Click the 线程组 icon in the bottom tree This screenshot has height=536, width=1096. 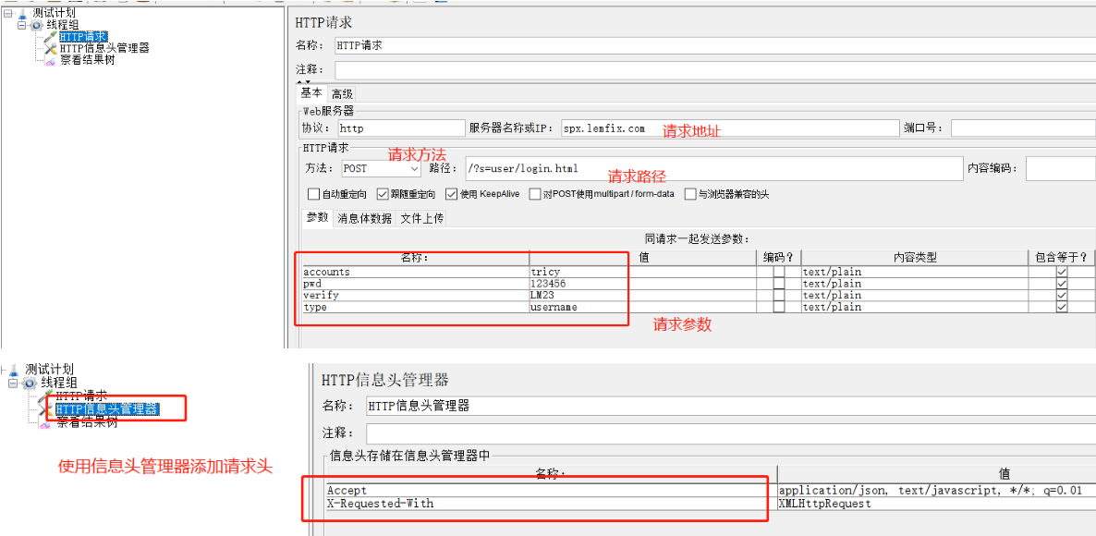29,382
